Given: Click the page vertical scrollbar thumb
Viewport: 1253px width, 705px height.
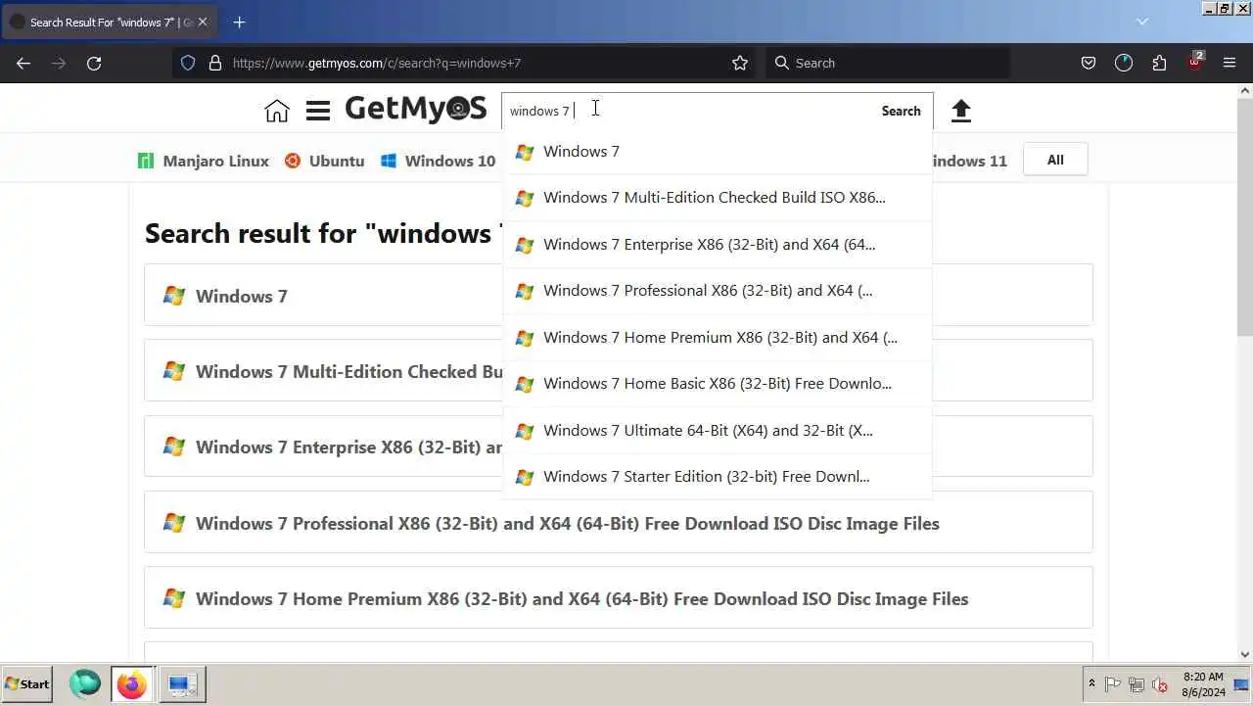Looking at the screenshot, I should click(1245, 217).
